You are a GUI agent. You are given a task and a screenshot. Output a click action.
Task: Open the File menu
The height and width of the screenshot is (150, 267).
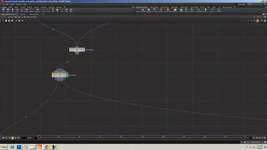[x=3, y=4]
